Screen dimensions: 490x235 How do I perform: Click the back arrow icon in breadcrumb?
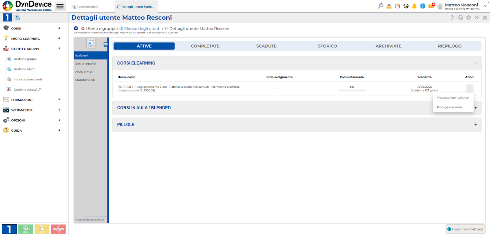tap(76, 29)
